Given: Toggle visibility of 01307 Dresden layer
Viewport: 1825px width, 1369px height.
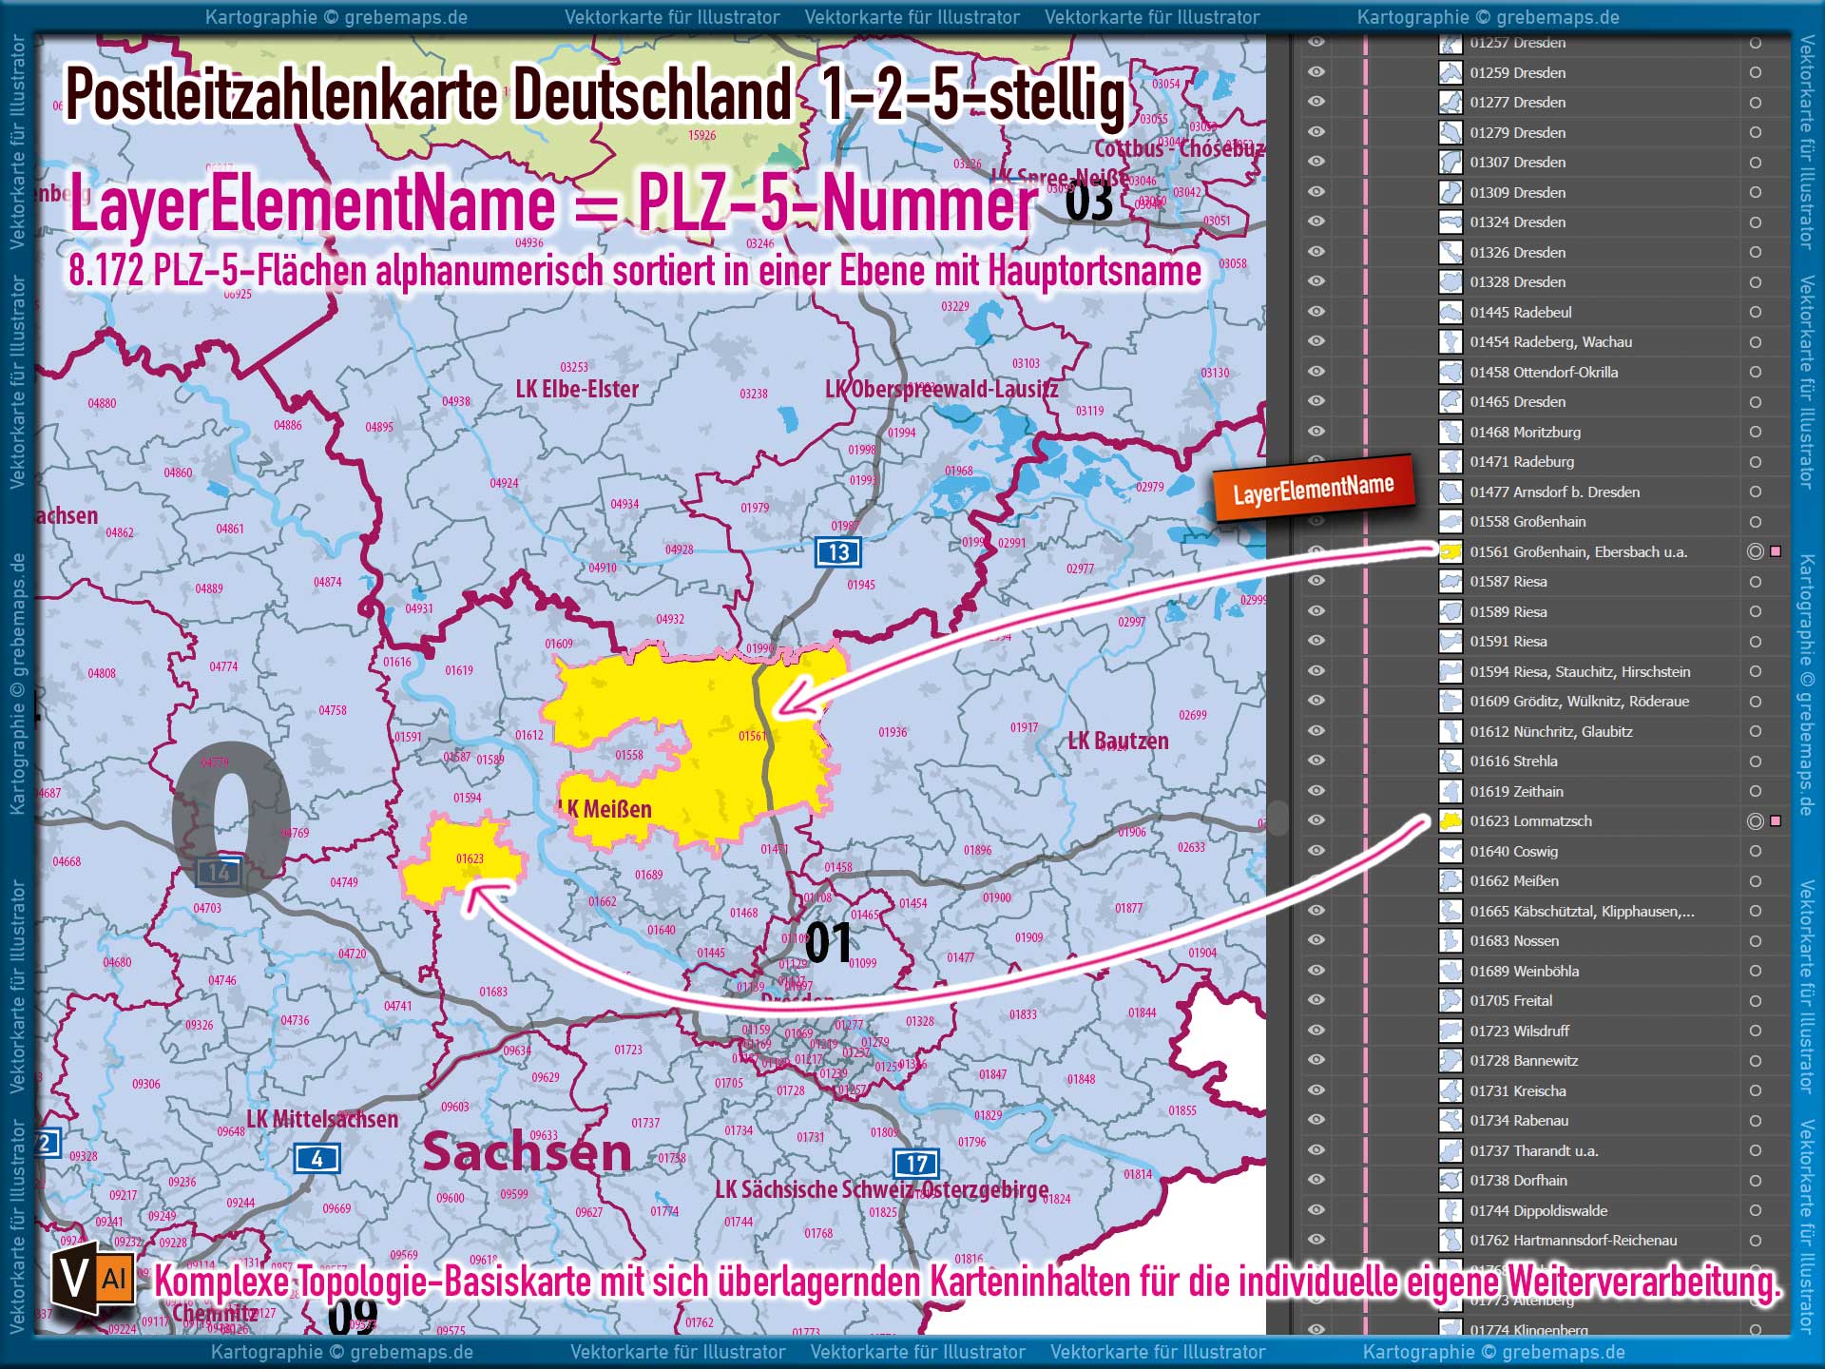Looking at the screenshot, I should [x=1316, y=162].
